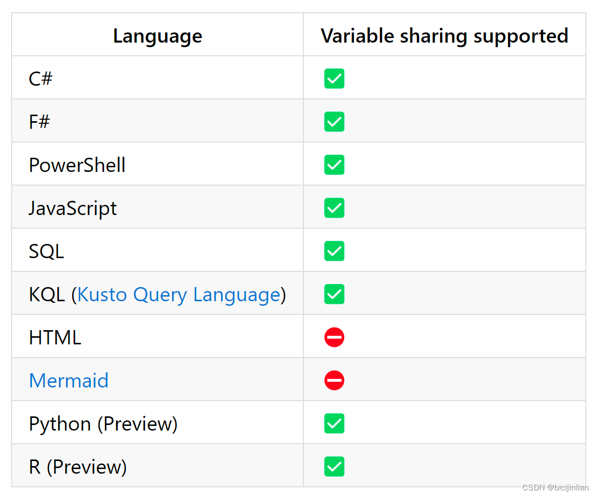
Task: Select the PowerShell language cell
Action: click(x=157, y=164)
